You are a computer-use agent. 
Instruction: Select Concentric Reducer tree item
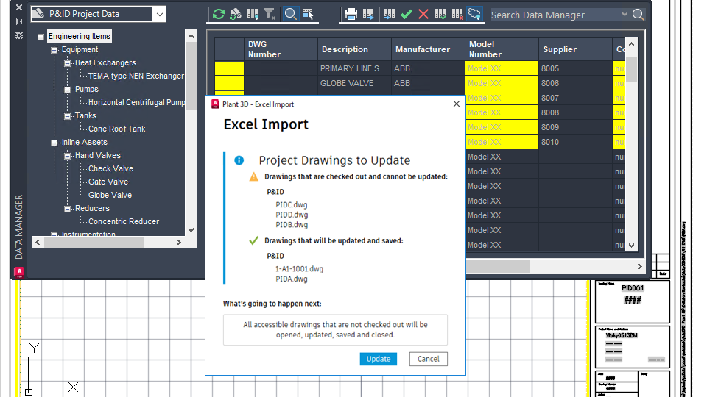pyautogui.click(x=124, y=221)
